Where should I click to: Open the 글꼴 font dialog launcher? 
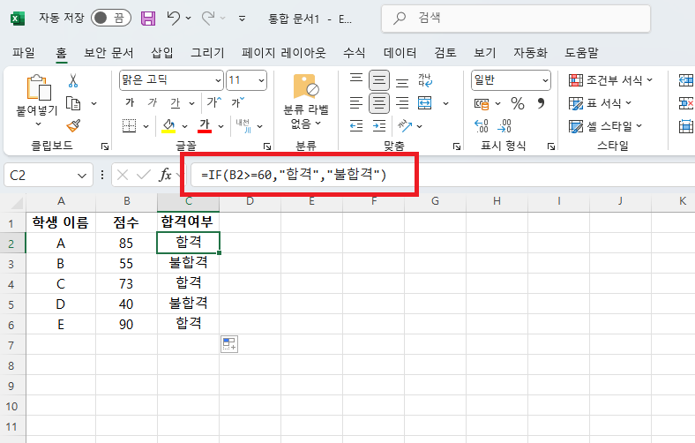(x=267, y=146)
